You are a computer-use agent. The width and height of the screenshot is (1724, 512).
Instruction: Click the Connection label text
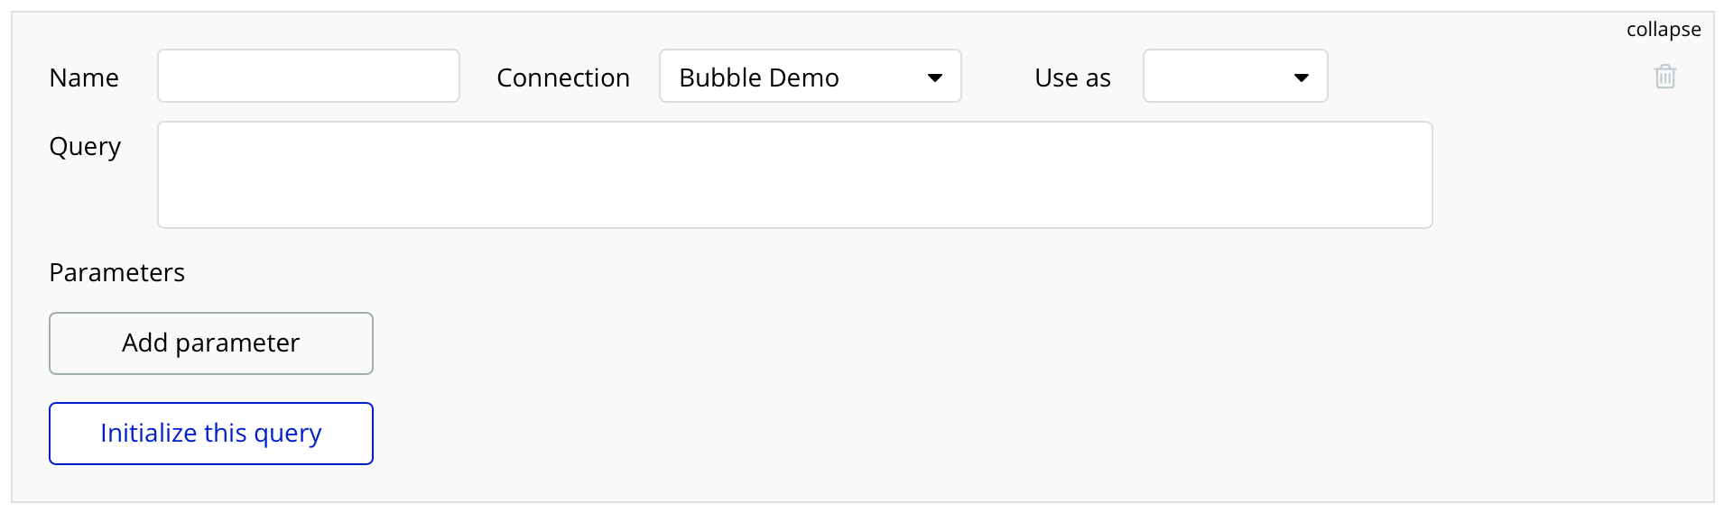tap(563, 78)
